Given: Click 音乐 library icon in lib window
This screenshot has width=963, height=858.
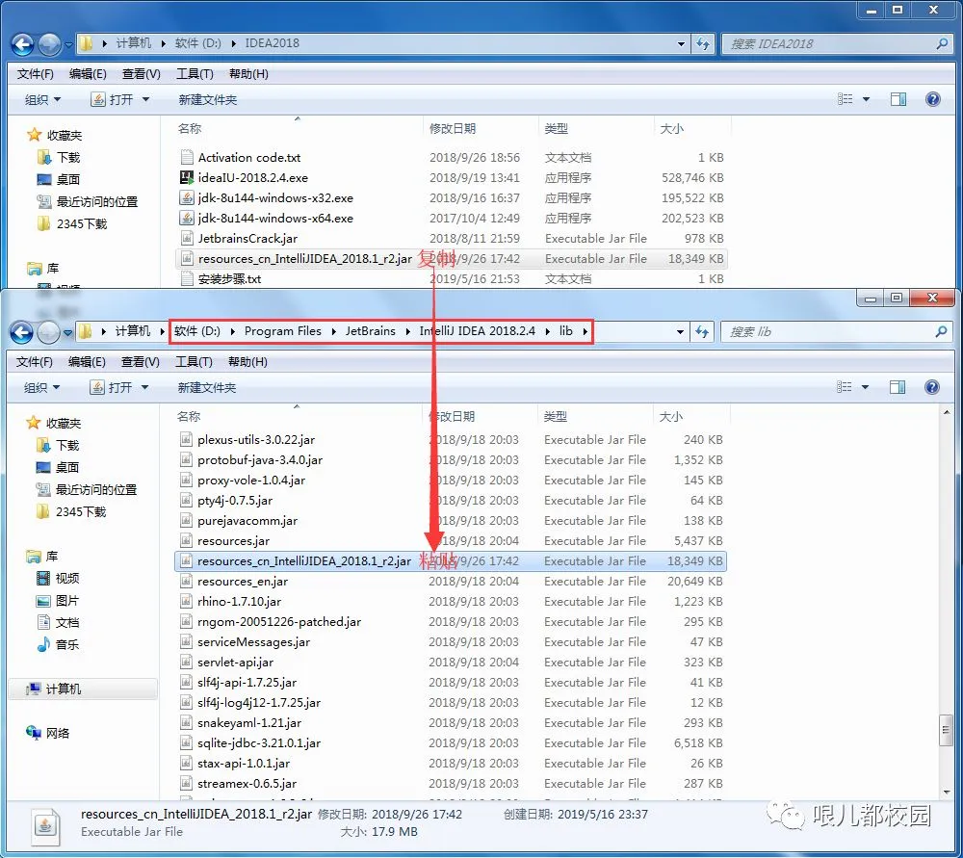Looking at the screenshot, I should pos(43,644).
